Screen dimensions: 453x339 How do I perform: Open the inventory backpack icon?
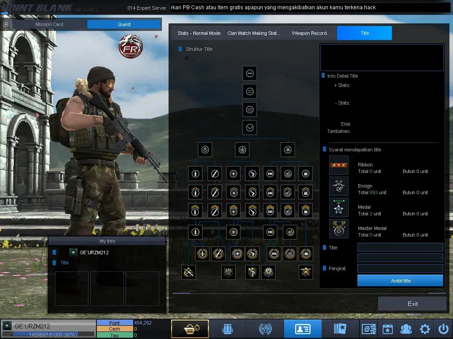tap(228, 328)
